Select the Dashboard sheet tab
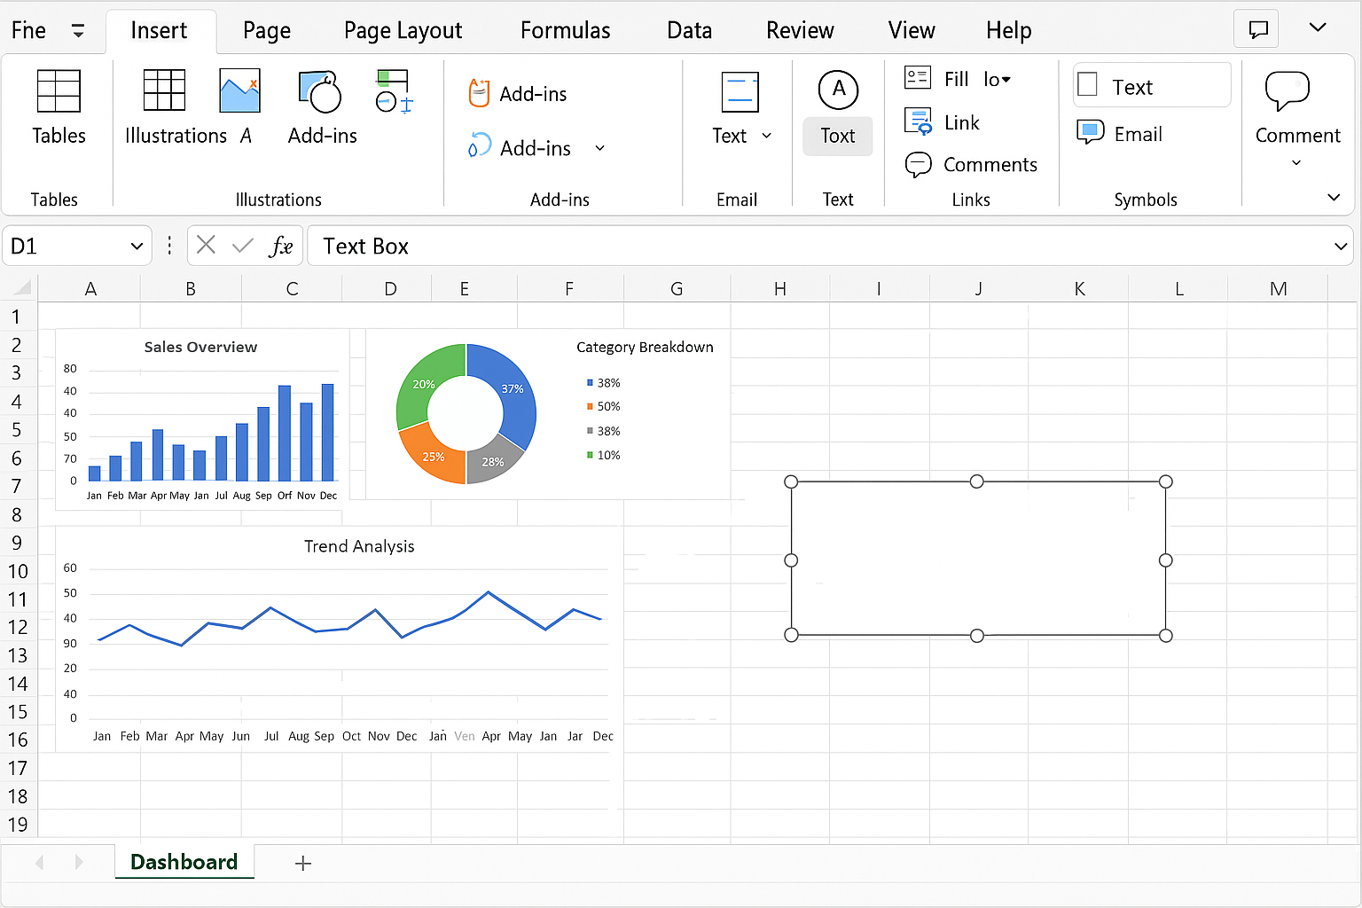 pos(184,862)
